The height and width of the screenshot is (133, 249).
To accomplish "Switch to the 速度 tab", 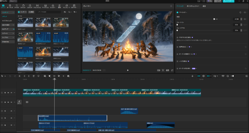I will pos(204,6).
